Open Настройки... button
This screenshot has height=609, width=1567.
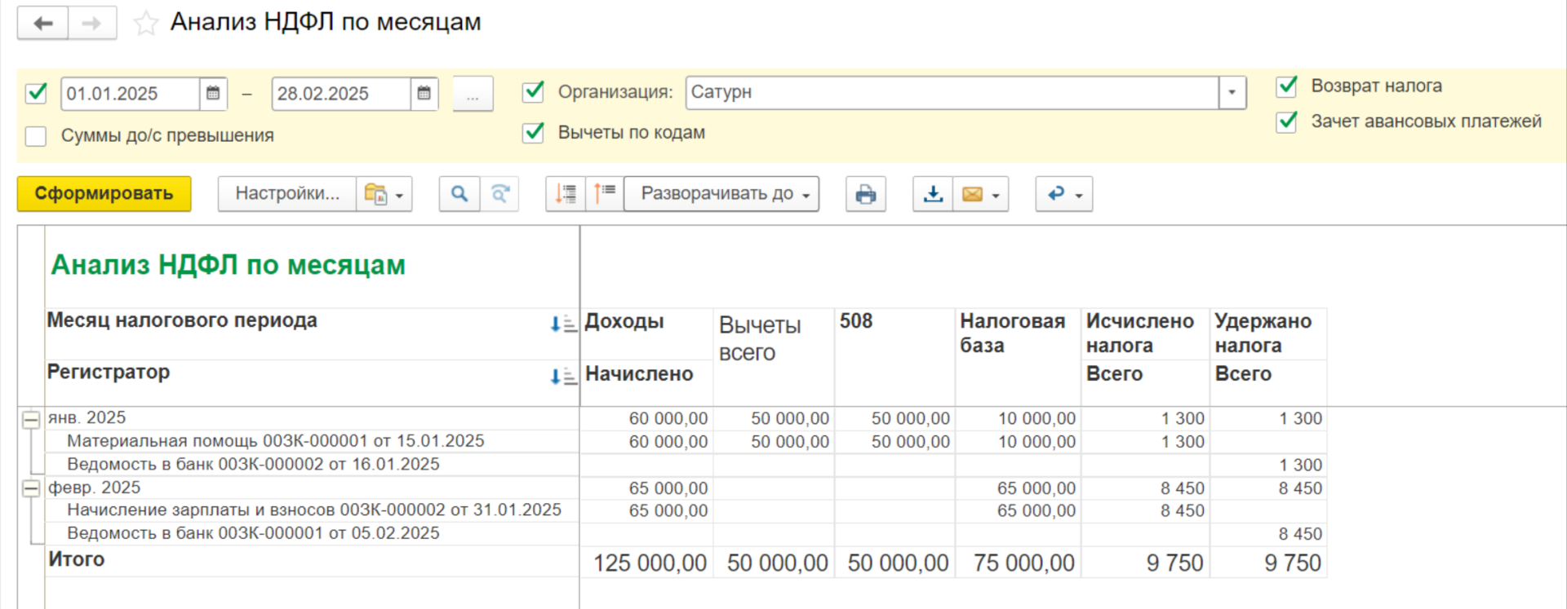tap(287, 194)
